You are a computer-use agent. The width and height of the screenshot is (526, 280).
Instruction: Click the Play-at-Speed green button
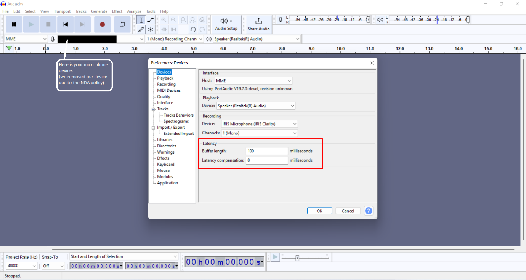[x=275, y=257]
